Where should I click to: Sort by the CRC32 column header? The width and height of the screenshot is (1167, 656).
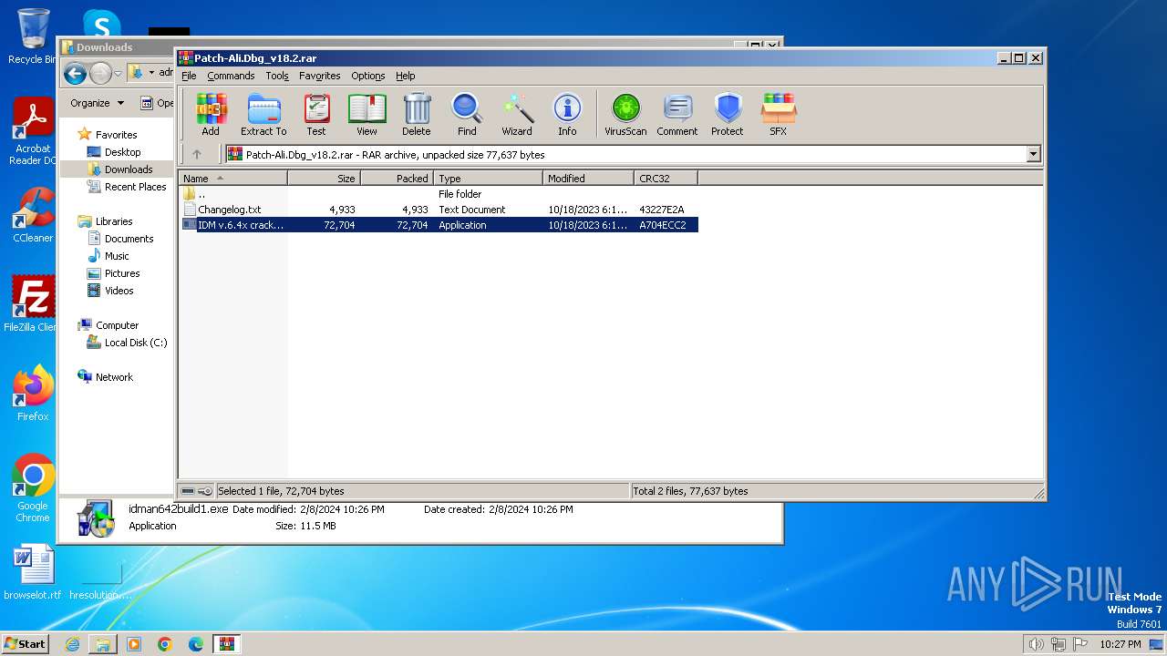tap(666, 178)
